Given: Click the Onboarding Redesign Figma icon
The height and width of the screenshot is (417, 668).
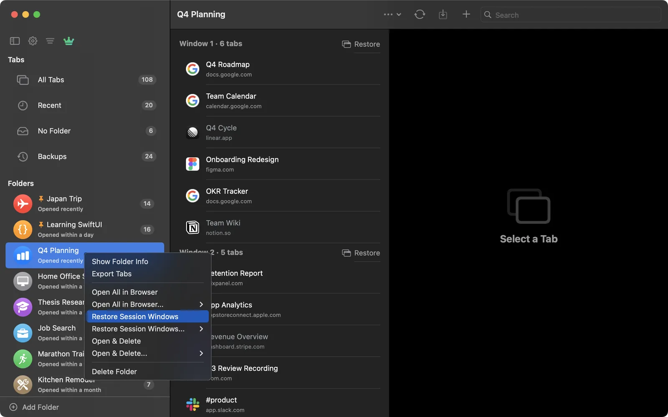Looking at the screenshot, I should coord(192,164).
